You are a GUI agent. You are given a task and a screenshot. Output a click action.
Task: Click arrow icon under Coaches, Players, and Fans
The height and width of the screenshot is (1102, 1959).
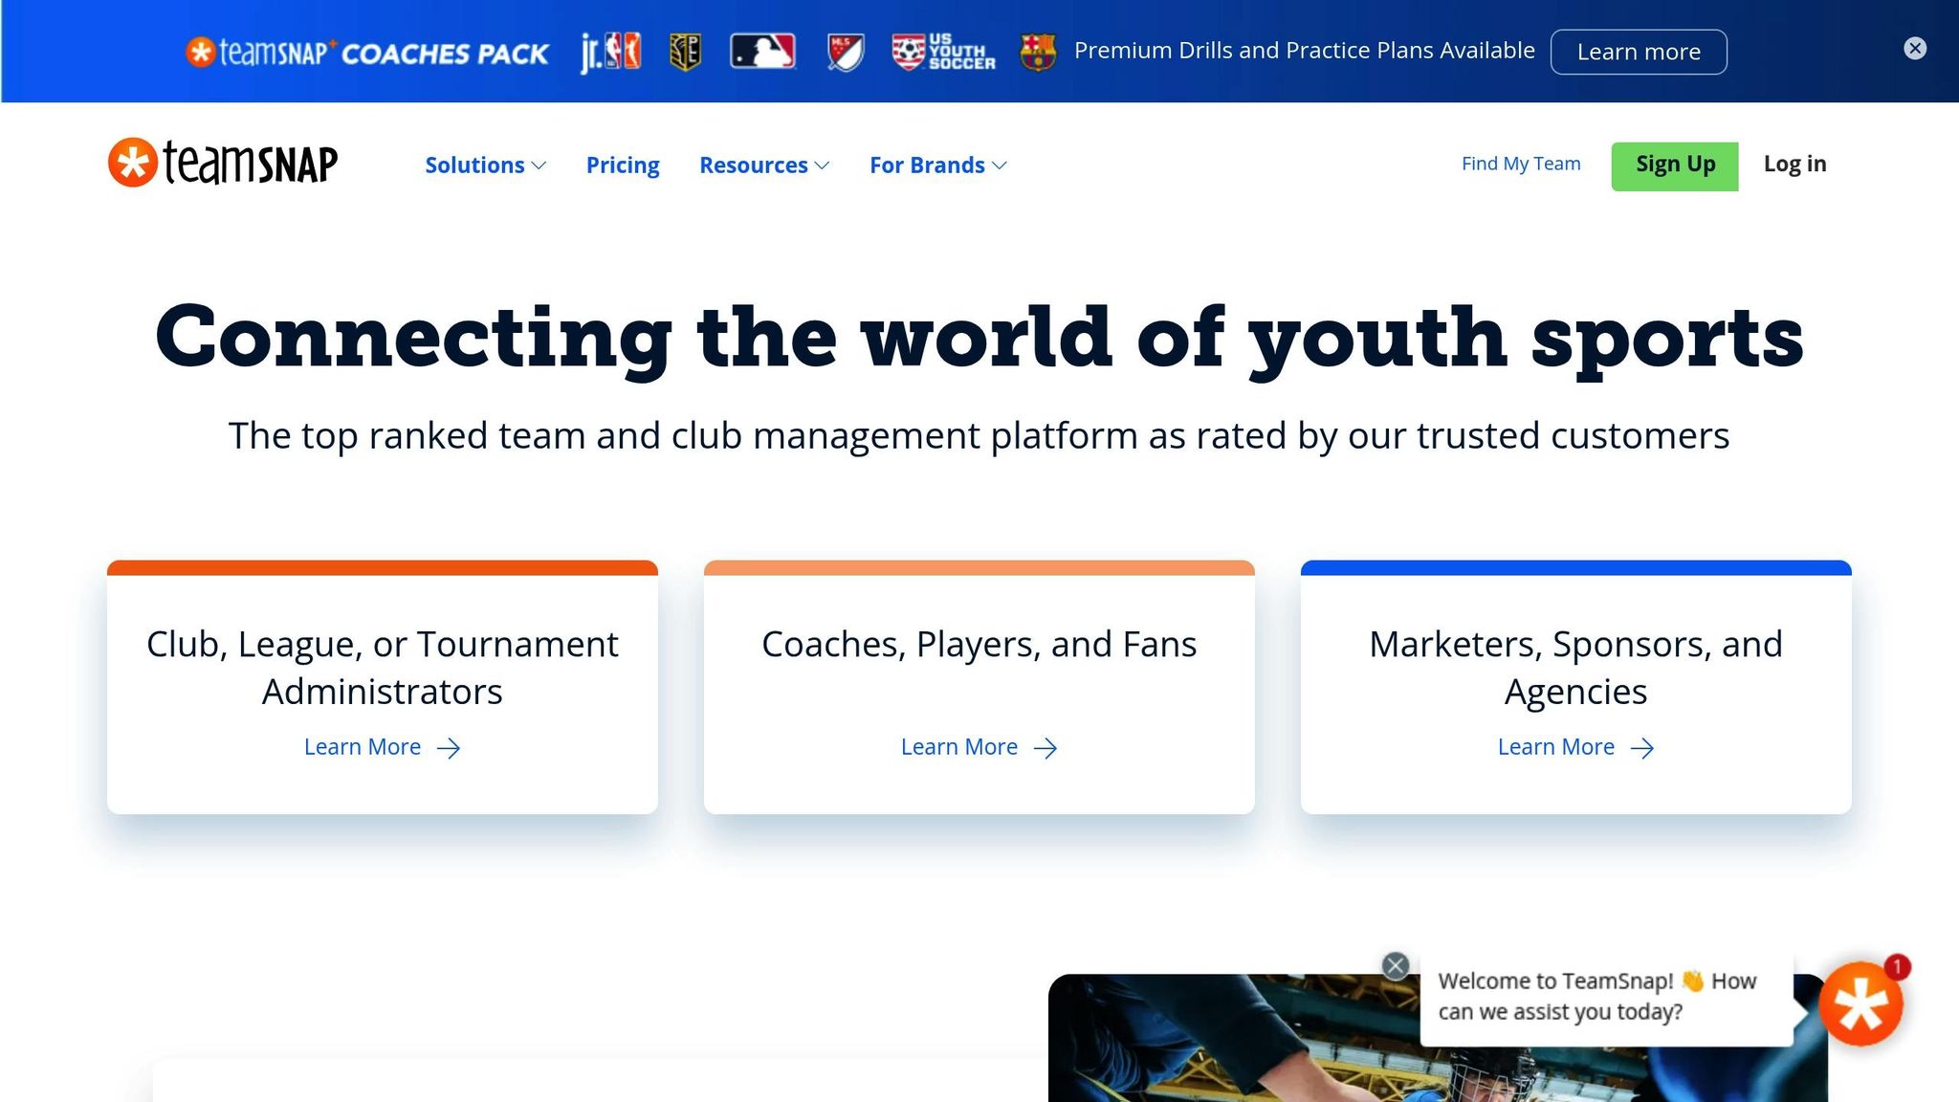[1046, 748]
